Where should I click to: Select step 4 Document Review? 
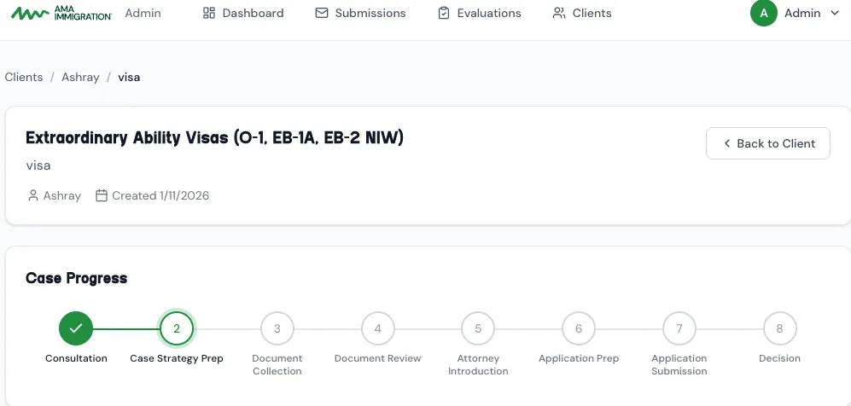pyautogui.click(x=377, y=328)
